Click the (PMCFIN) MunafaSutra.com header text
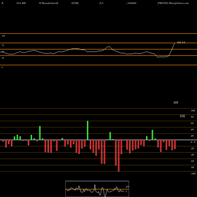The image size is (197, 197). point(173,3)
